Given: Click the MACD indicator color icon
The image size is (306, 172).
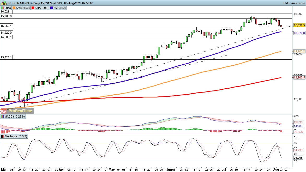Looking at the screenshot, I should (3, 116).
